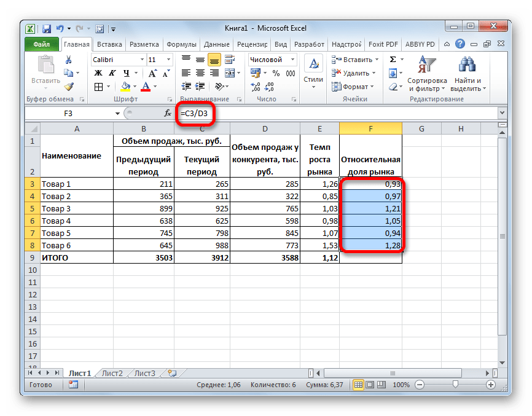Click the merge and center cells icon

coord(230,73)
